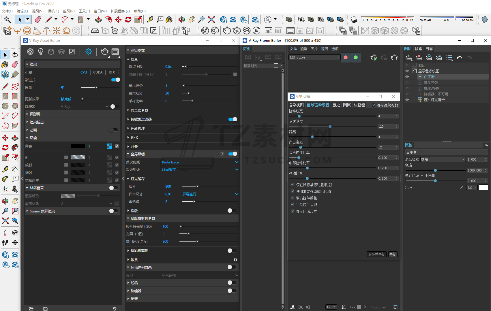This screenshot has width=491, height=311.
Task: Toggle the 全局照明 switch
Action: [x=233, y=154]
